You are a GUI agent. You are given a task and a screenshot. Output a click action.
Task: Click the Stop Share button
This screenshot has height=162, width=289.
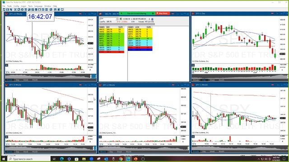[162, 13]
